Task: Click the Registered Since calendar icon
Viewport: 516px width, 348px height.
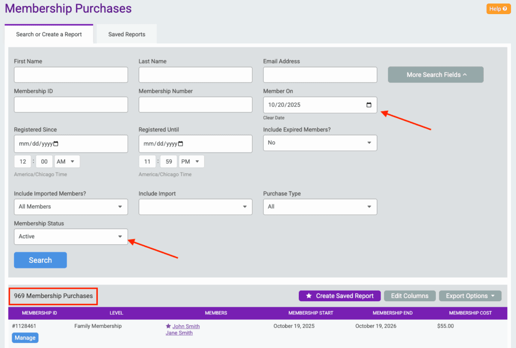Action: pyautogui.click(x=55, y=144)
